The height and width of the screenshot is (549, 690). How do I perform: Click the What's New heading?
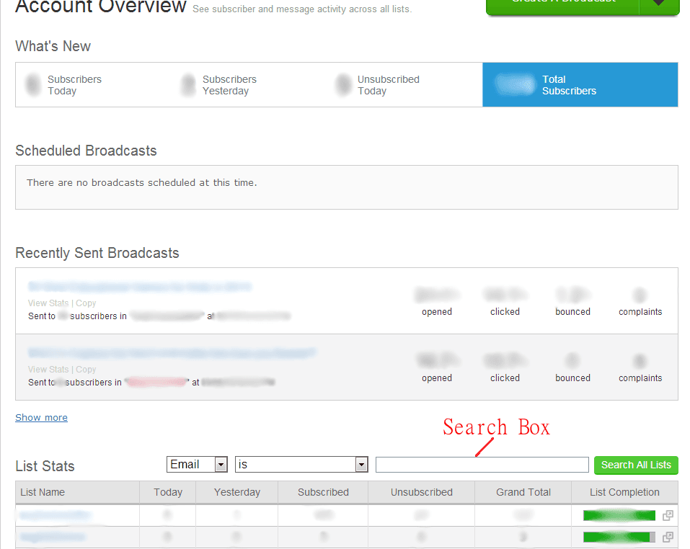pyautogui.click(x=53, y=46)
